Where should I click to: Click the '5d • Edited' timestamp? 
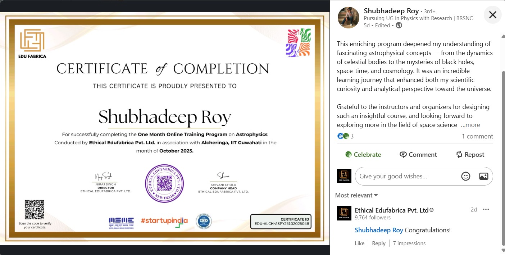click(377, 26)
